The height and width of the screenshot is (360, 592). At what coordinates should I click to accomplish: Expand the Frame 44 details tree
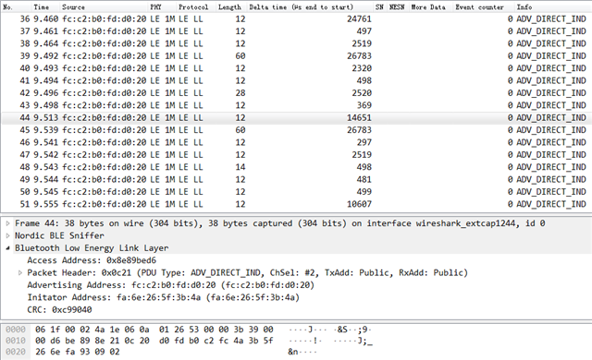[7, 223]
